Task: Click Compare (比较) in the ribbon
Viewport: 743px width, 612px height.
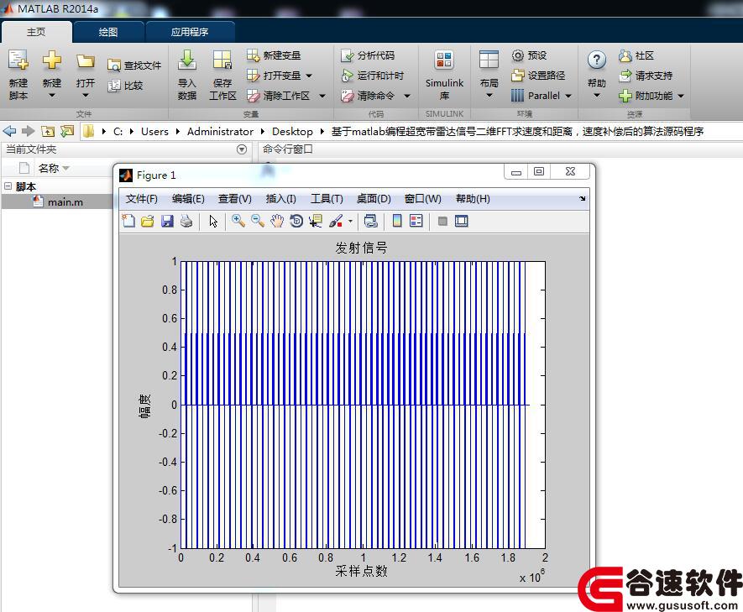Action: [125, 86]
